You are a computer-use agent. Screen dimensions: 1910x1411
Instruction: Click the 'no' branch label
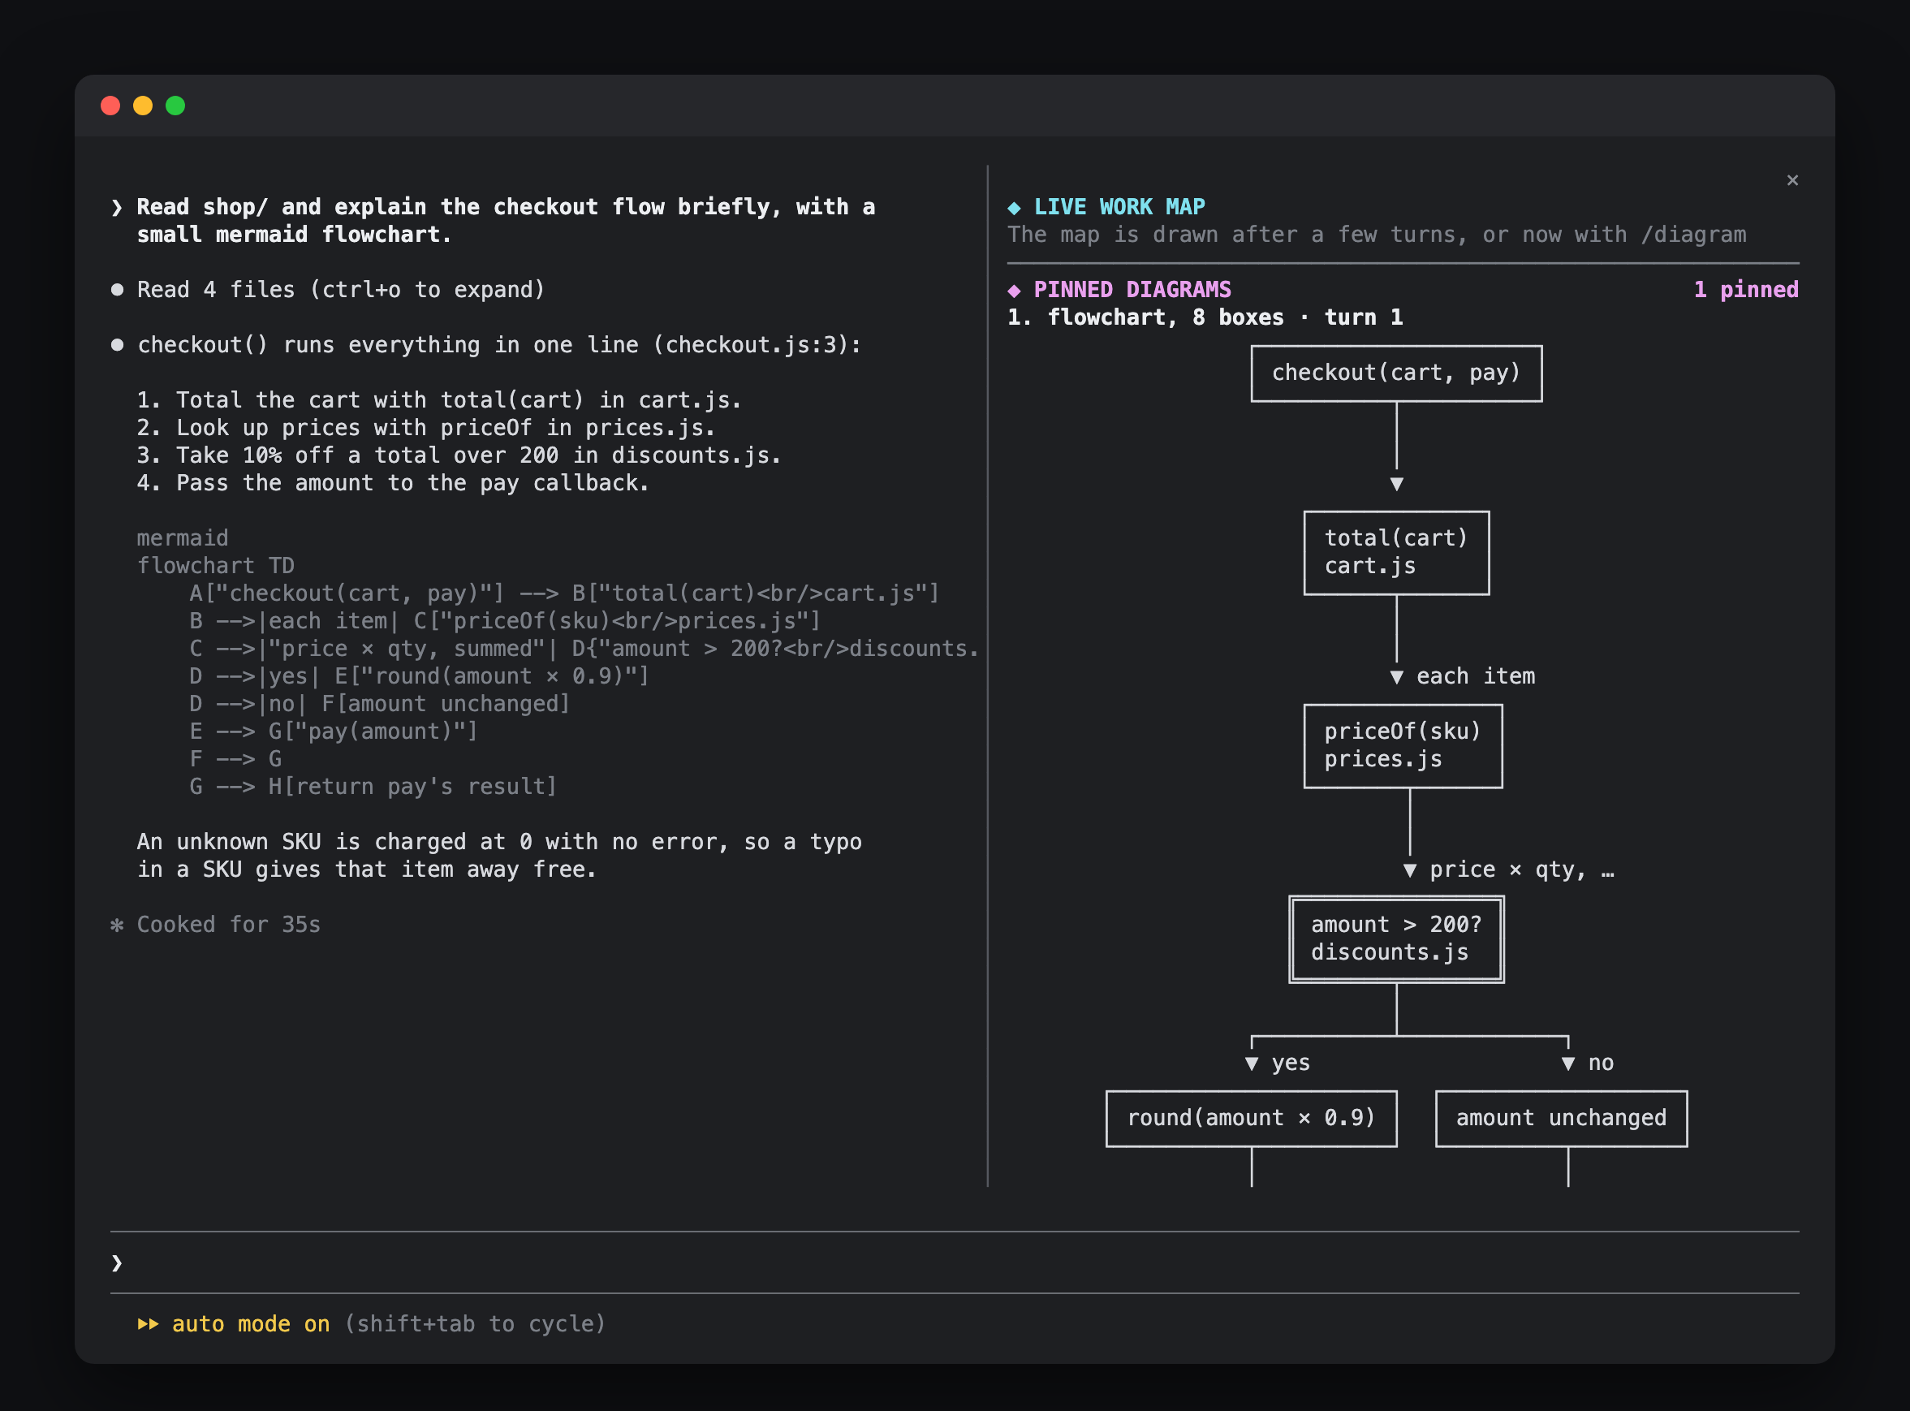coord(1600,1063)
